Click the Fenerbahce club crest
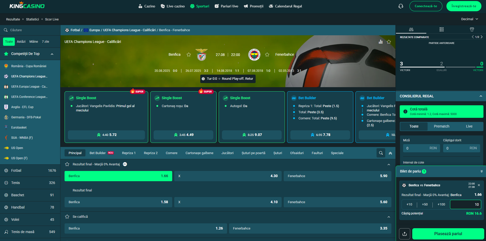 coord(254,54)
